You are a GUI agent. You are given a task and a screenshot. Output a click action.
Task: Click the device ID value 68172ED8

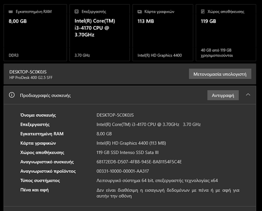click(139, 162)
